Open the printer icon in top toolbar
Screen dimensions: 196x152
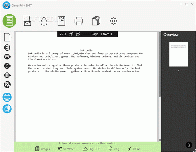[x=79, y=21]
